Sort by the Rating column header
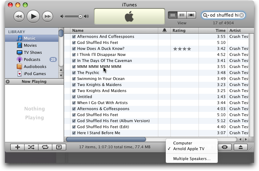This screenshot has width=259, height=171. point(185,30)
